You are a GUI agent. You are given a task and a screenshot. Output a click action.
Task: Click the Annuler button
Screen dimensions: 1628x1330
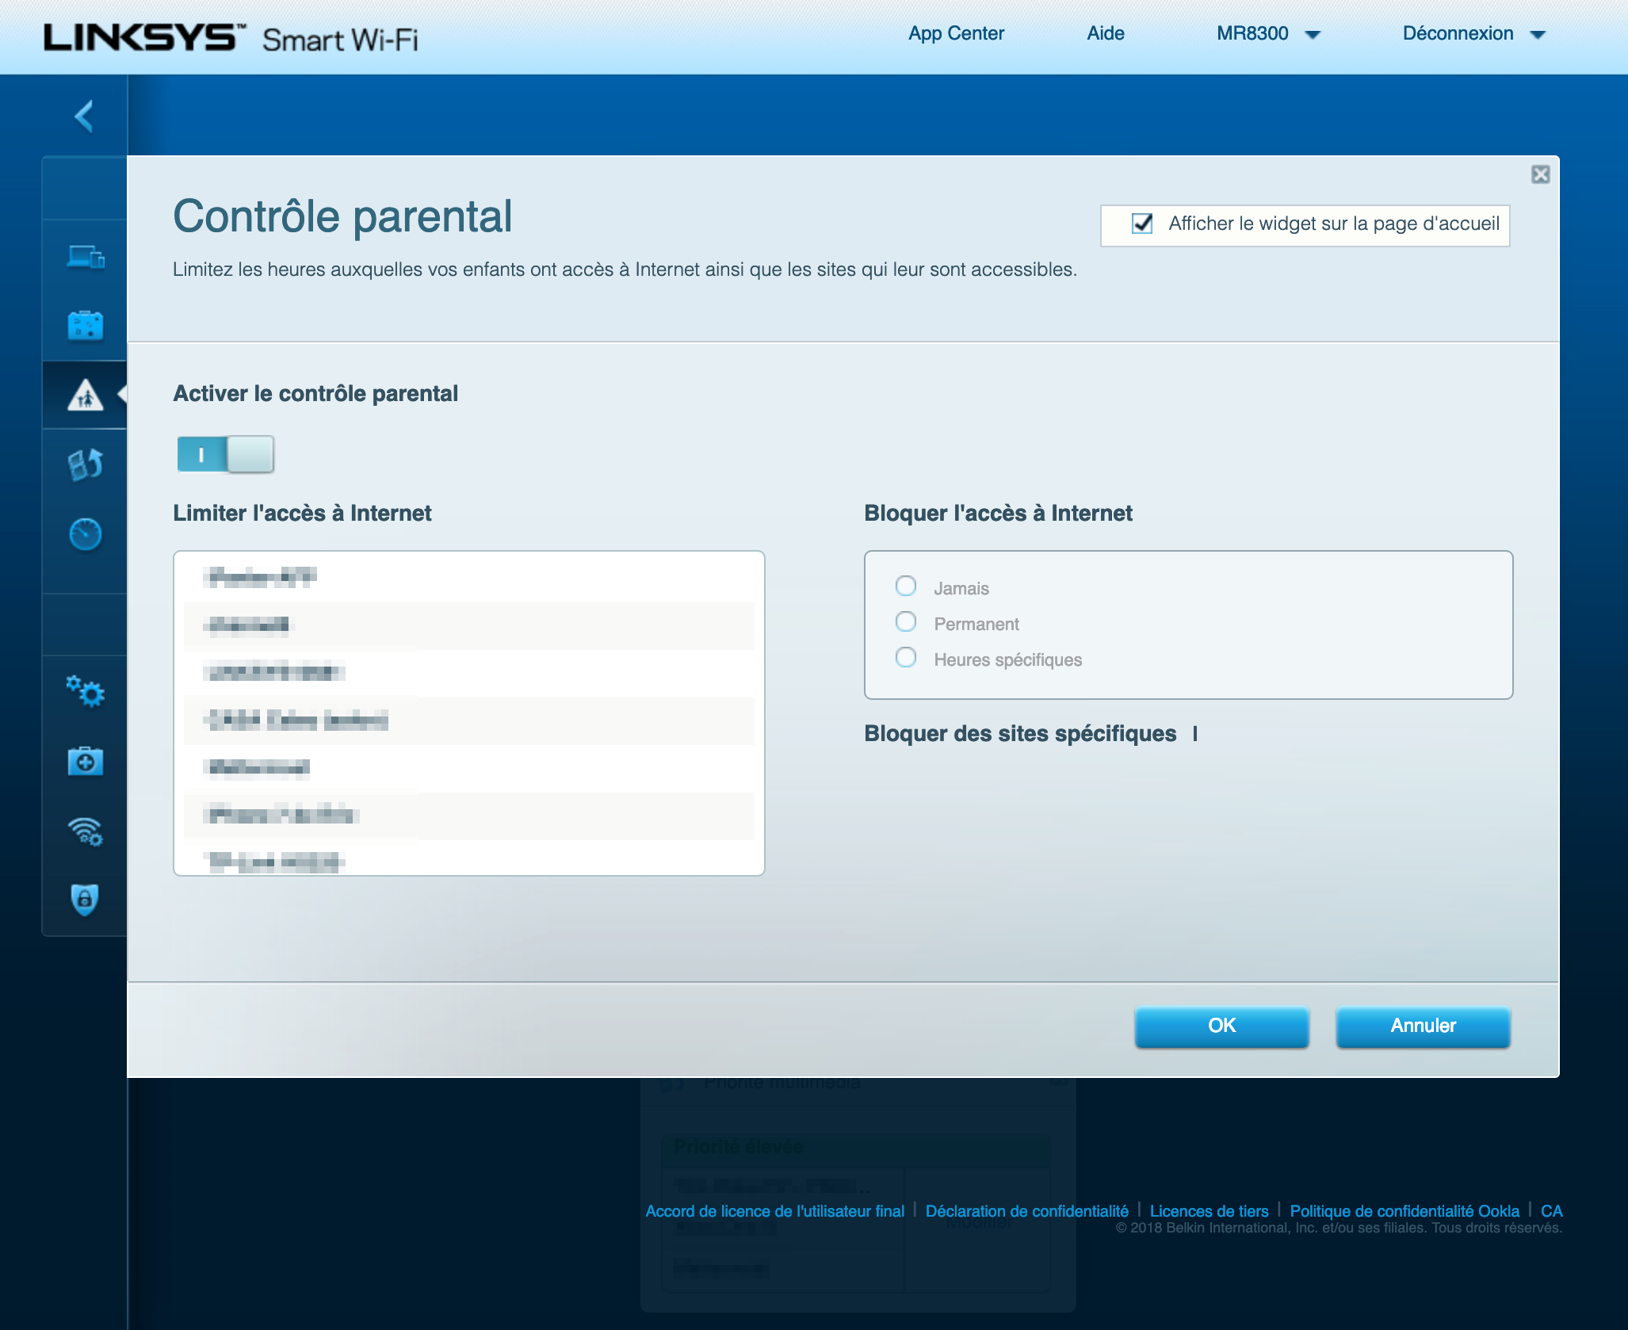click(x=1423, y=1026)
